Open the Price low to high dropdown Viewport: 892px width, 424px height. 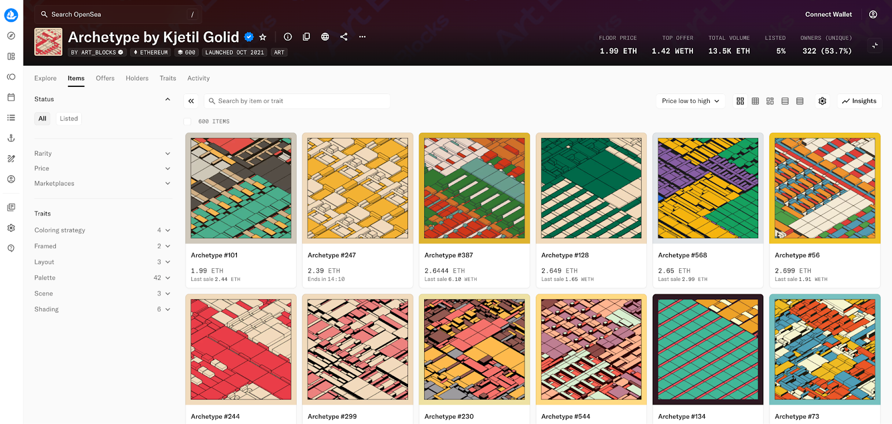point(691,101)
